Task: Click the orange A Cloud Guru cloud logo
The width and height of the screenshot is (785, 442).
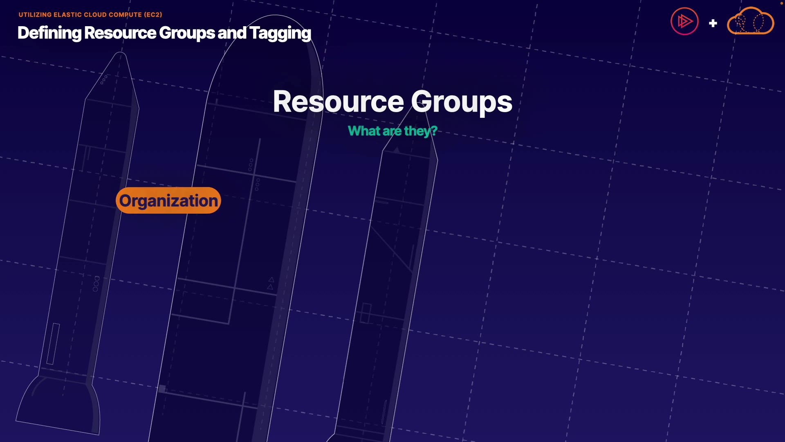Action: pyautogui.click(x=750, y=21)
